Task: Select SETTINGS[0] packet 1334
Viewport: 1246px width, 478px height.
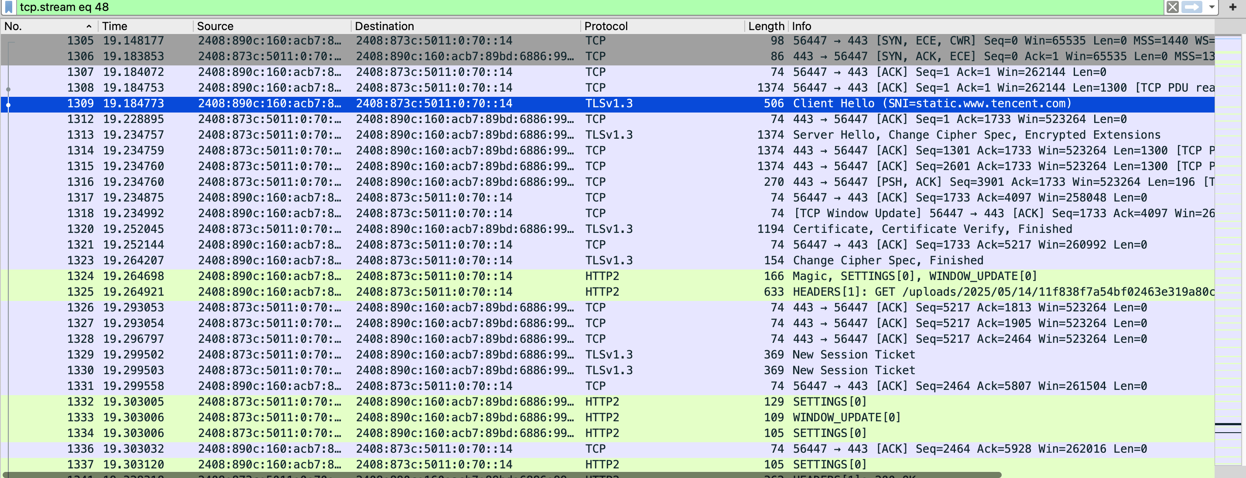Action: pyautogui.click(x=608, y=434)
